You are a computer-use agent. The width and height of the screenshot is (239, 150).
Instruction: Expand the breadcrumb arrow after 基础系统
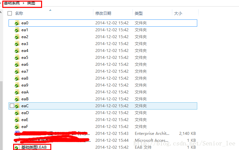tap(23, 3)
